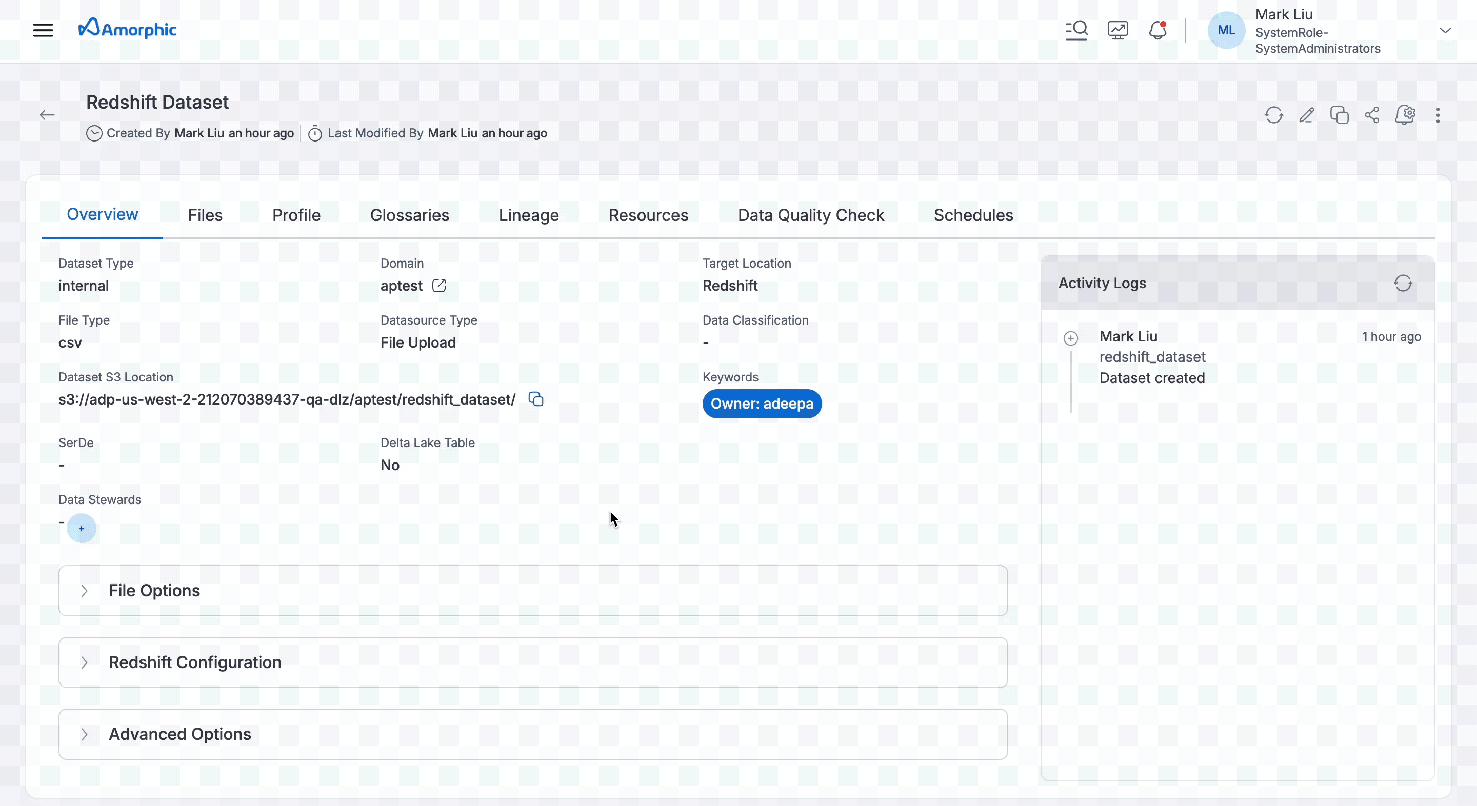The height and width of the screenshot is (806, 1477).
Task: Click the Owner: adeepa keyword tag
Action: click(762, 404)
